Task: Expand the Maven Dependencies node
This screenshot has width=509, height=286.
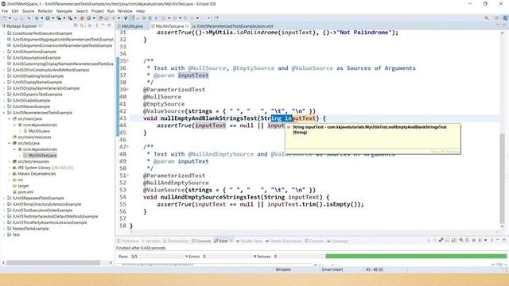Action: [10, 174]
